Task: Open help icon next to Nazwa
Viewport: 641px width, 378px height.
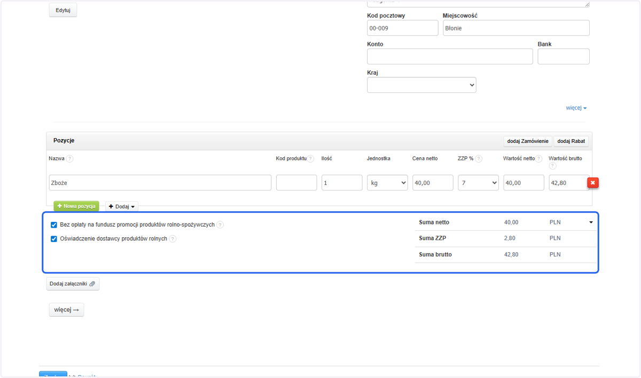Action: (69, 159)
